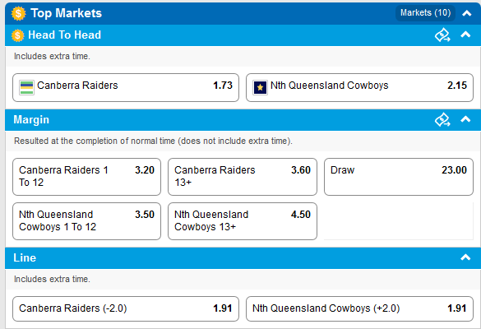Viewport: 481px width, 329px height.
Task: Click the ticket icon in Margin header
Action: point(442,120)
